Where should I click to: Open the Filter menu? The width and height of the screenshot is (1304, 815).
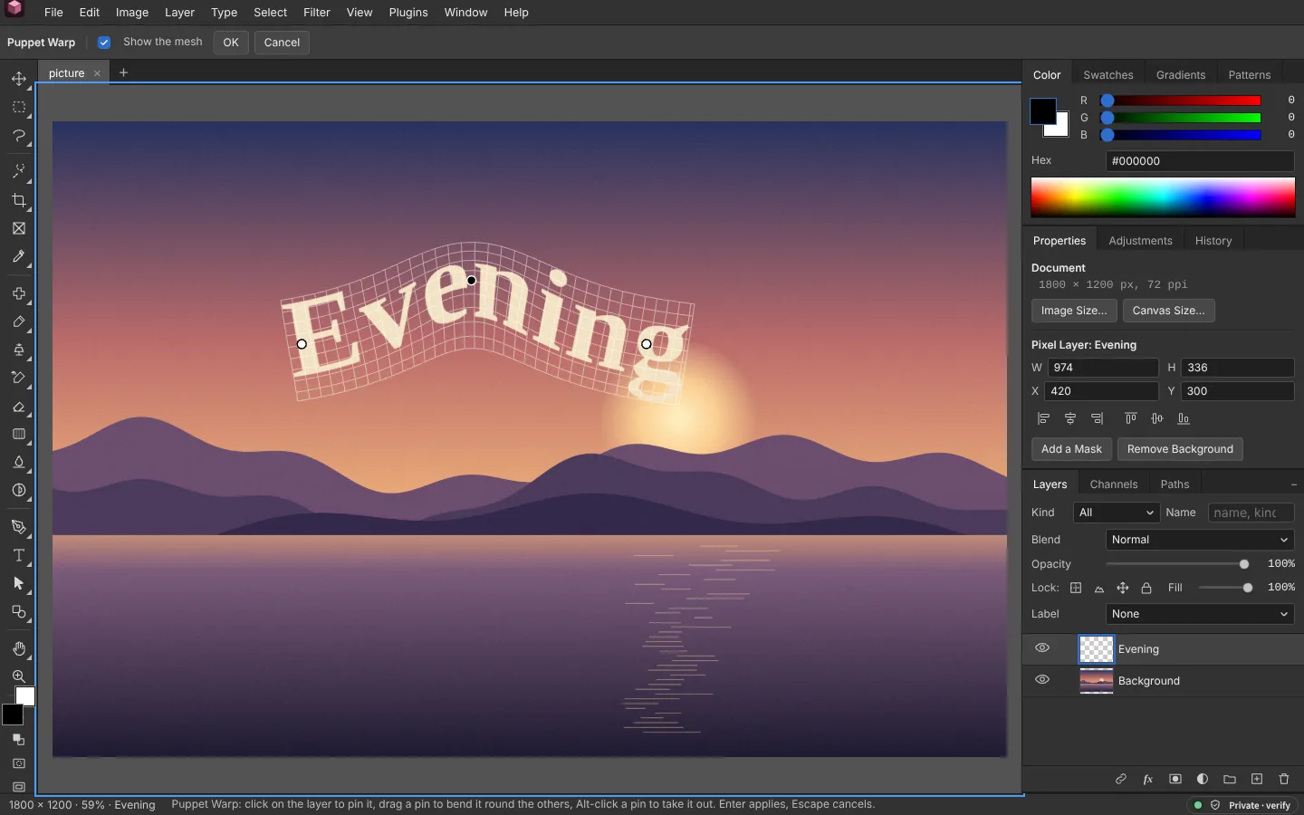tap(317, 13)
